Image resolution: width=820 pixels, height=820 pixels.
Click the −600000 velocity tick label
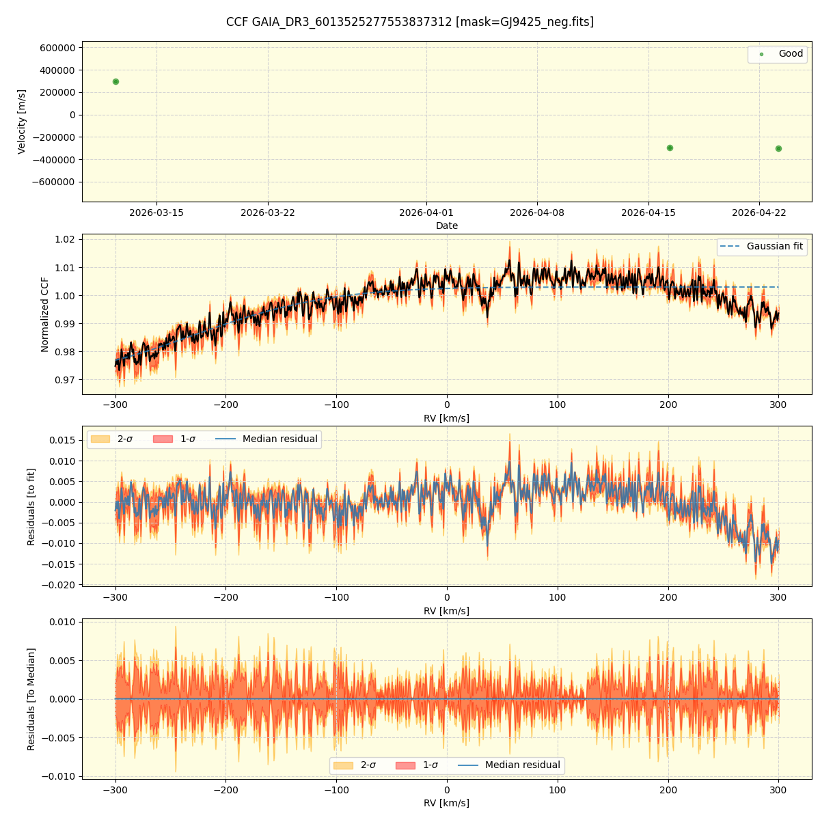[x=54, y=182]
